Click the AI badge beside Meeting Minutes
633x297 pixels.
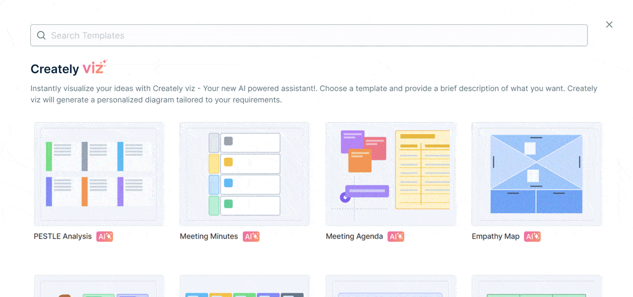coord(251,236)
